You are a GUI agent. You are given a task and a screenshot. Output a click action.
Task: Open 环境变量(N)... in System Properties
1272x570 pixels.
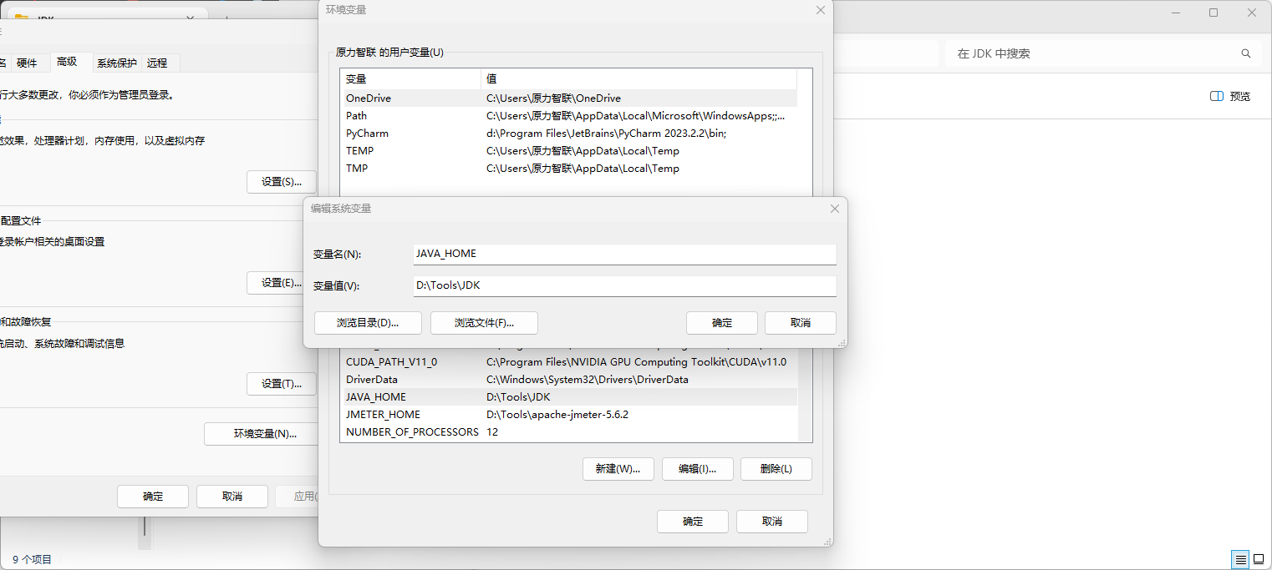262,434
